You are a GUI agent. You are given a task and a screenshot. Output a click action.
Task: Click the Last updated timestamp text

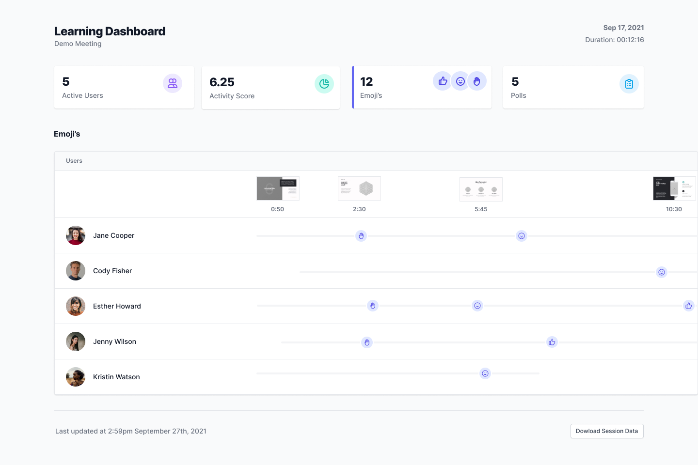[x=131, y=431]
